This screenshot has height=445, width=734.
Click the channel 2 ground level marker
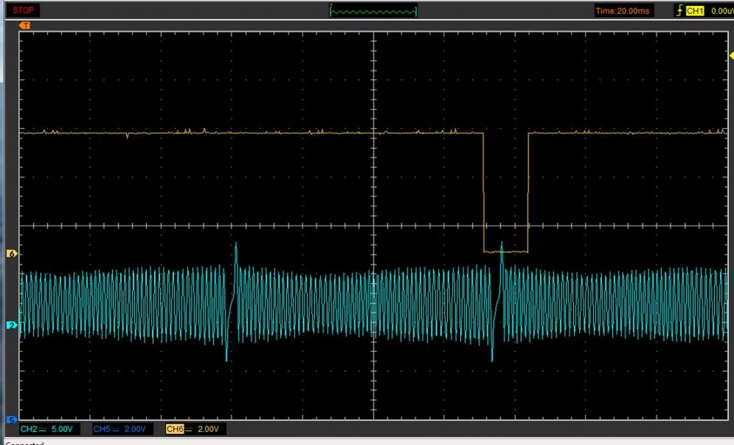tap(11, 325)
